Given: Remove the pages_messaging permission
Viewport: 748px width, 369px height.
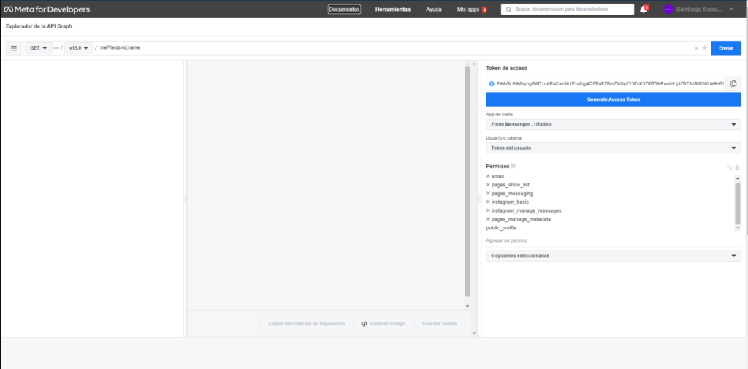Looking at the screenshot, I should click(488, 194).
